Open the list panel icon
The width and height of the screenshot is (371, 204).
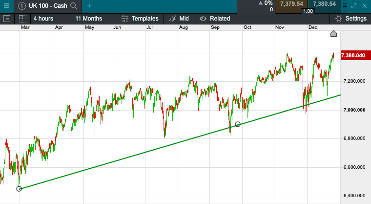7,19
